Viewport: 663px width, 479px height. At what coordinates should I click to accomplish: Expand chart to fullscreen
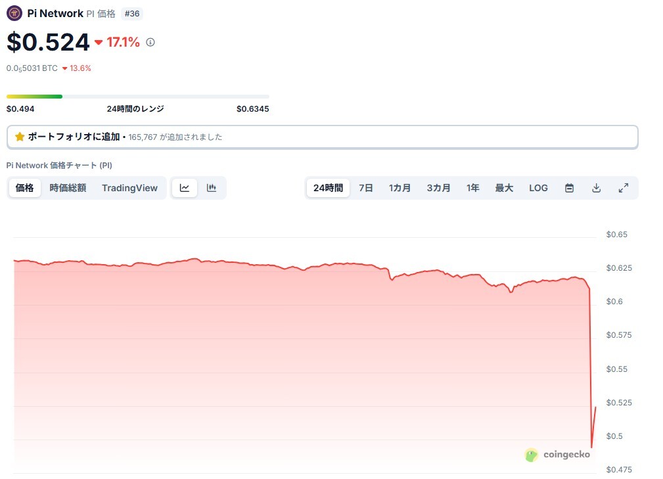click(624, 188)
